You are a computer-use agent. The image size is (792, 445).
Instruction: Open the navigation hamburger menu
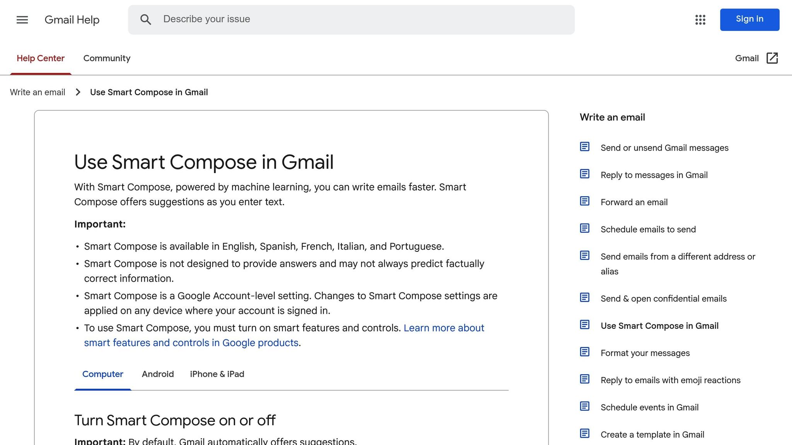coord(22,20)
